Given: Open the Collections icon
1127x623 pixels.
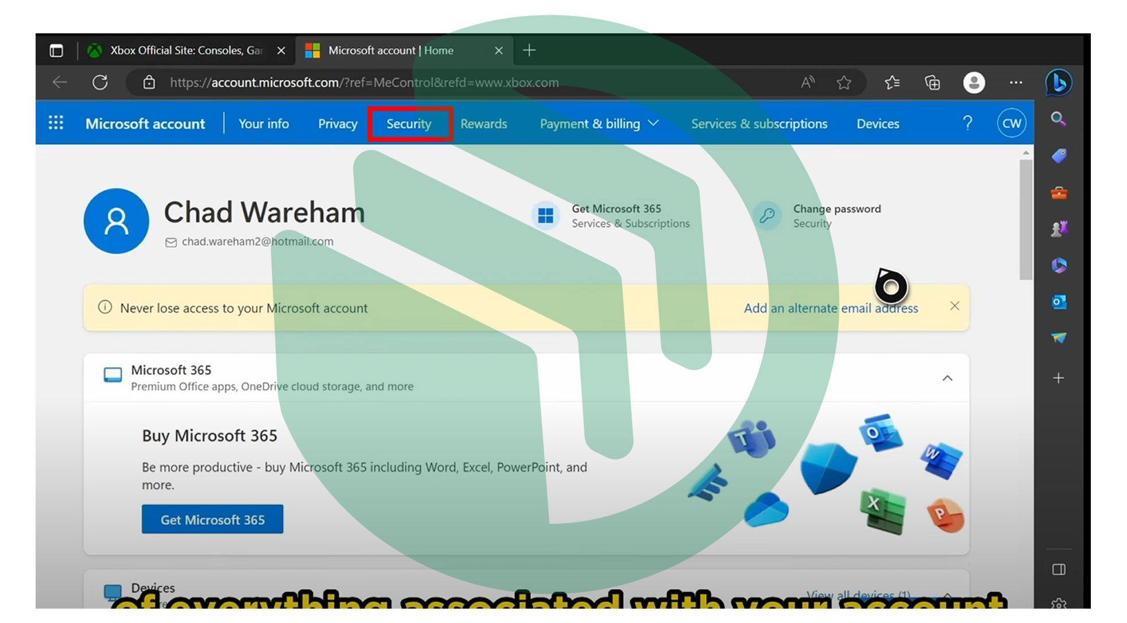Looking at the screenshot, I should pos(932,83).
